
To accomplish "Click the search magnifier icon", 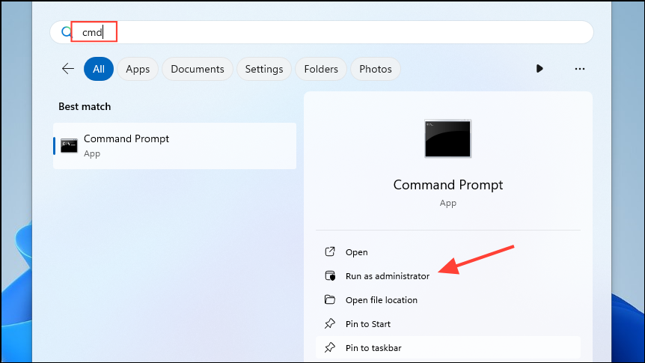I will pyautogui.click(x=67, y=31).
